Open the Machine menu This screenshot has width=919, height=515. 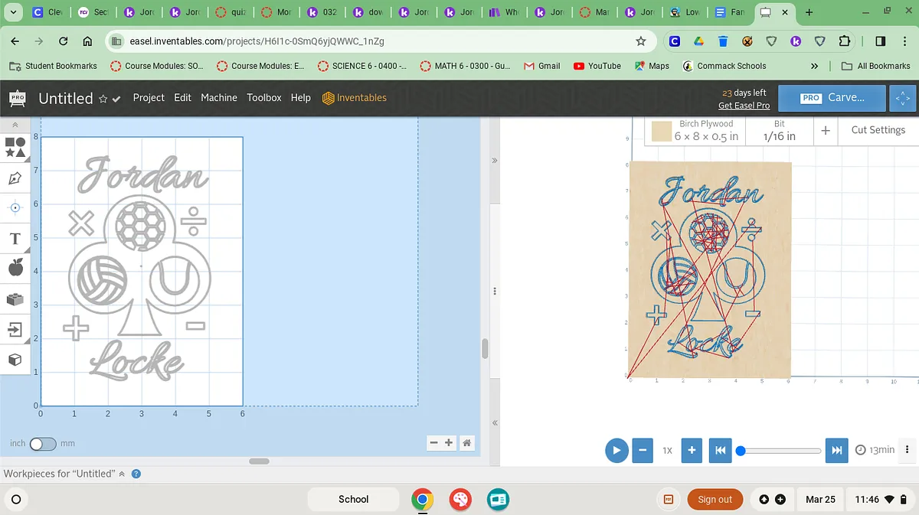point(219,98)
